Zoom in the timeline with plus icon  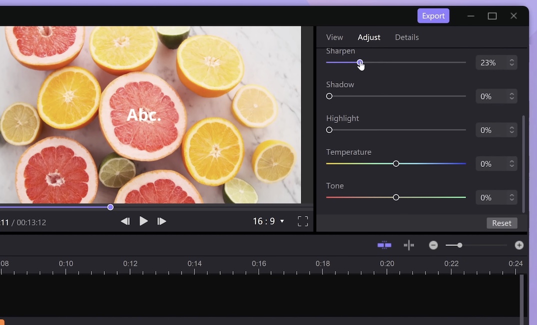pyautogui.click(x=519, y=245)
